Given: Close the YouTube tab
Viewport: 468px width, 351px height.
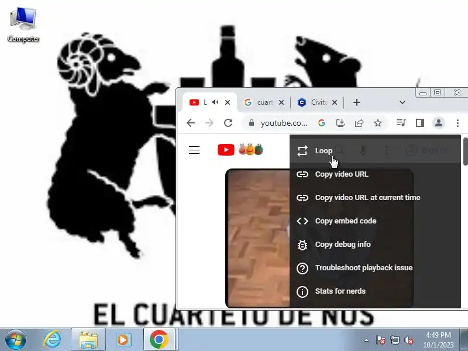Looking at the screenshot, I should click(x=228, y=102).
